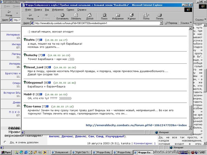207x155 pixels.
Task: Click the Сан link in background page
Action: [91, 136]
